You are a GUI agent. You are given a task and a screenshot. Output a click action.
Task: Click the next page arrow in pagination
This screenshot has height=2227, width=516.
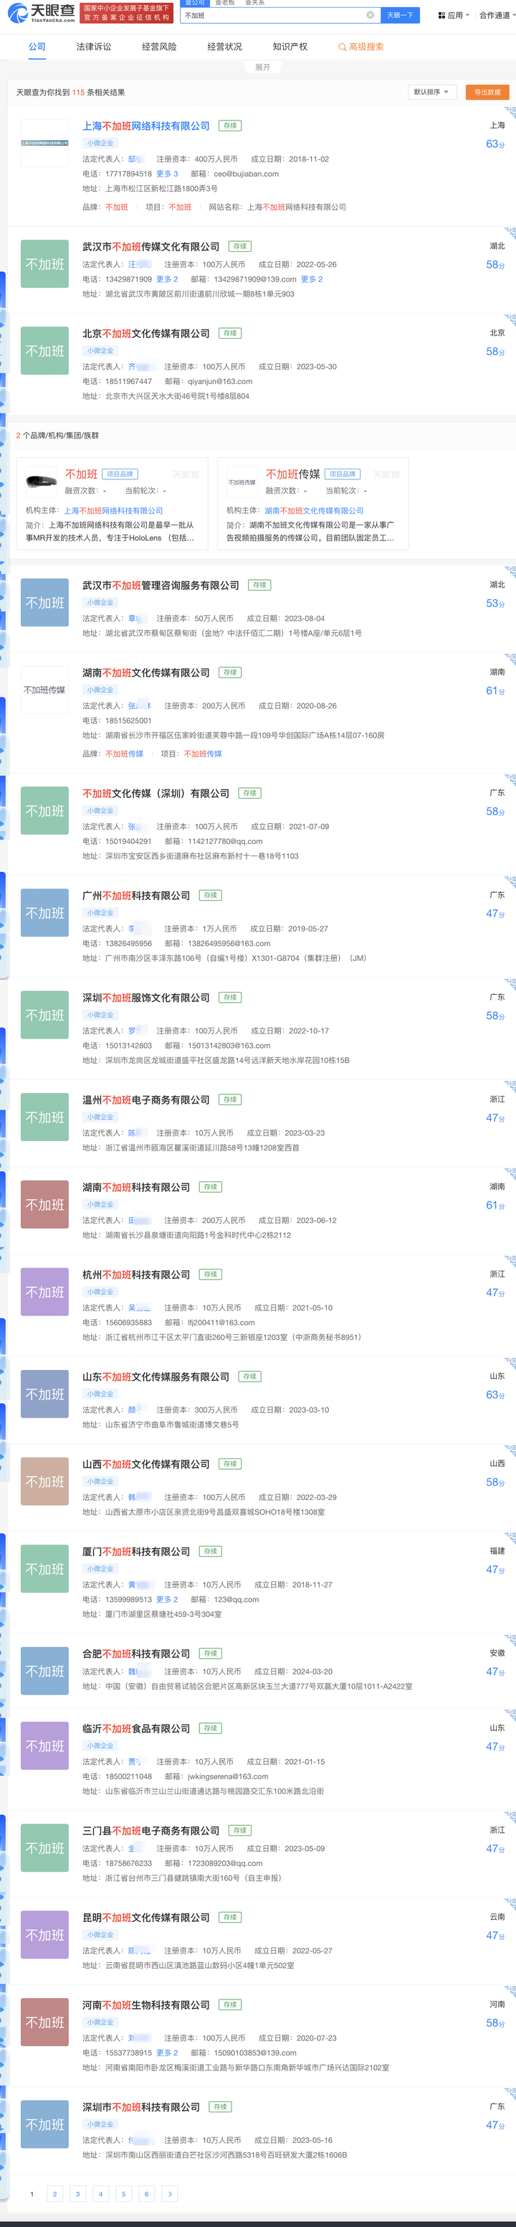pos(169,2194)
